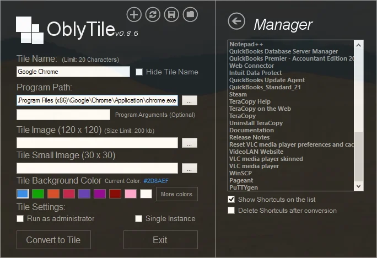This screenshot has width=377, height=258.
Task: Open the More colors picker
Action: [x=177, y=194]
